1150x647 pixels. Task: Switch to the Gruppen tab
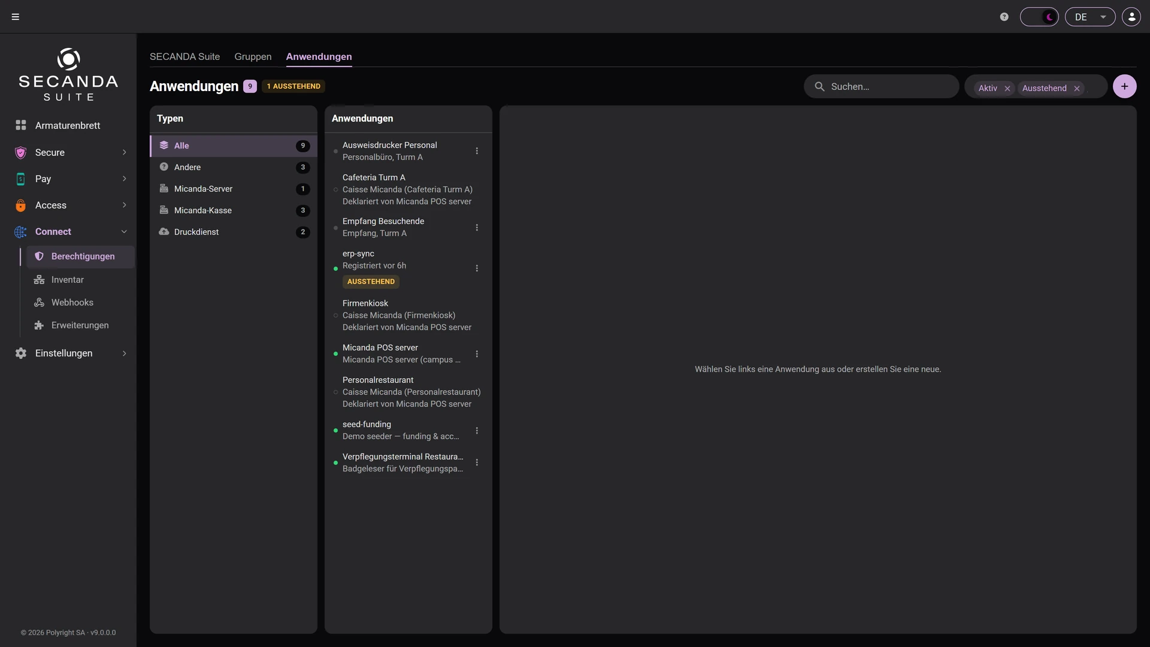click(x=253, y=56)
